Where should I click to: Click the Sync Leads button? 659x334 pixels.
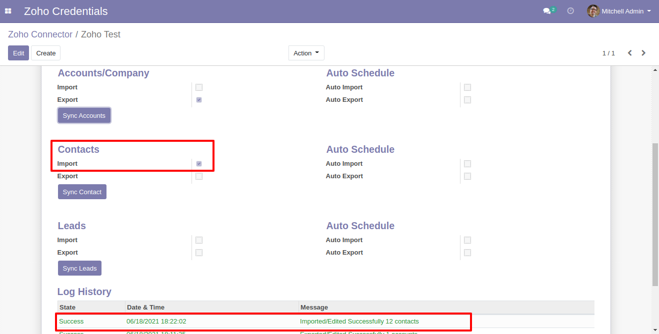click(x=80, y=269)
